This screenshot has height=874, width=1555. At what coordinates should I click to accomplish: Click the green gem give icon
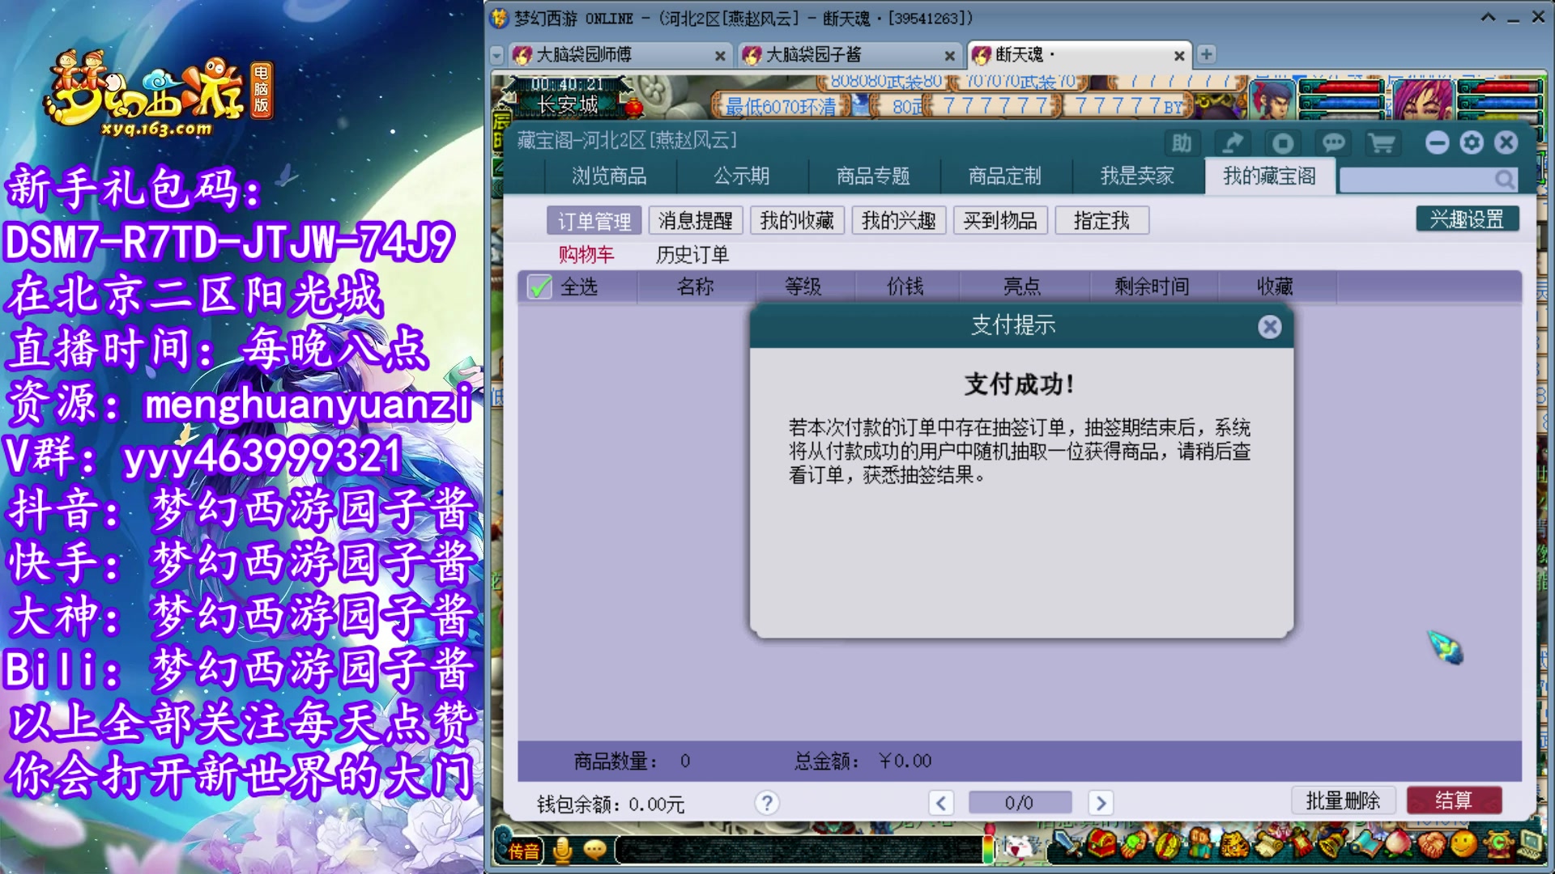click(1133, 846)
